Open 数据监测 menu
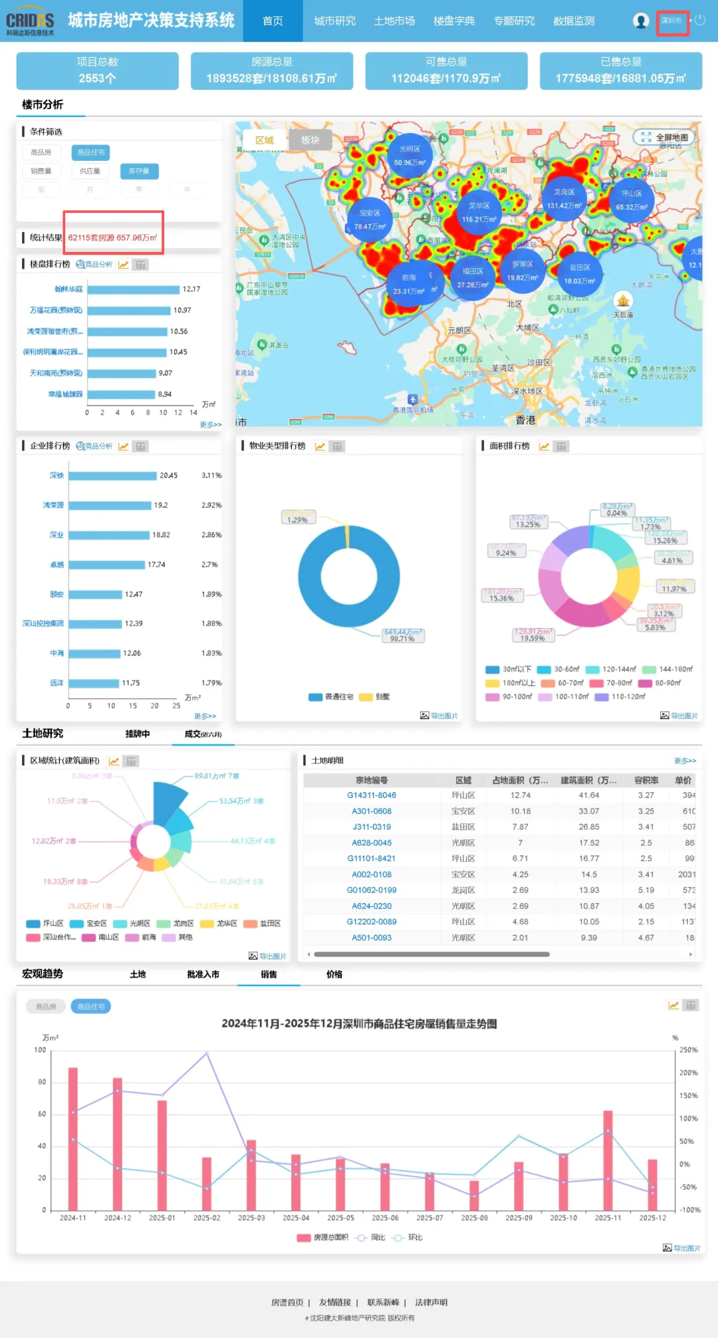 click(x=574, y=21)
